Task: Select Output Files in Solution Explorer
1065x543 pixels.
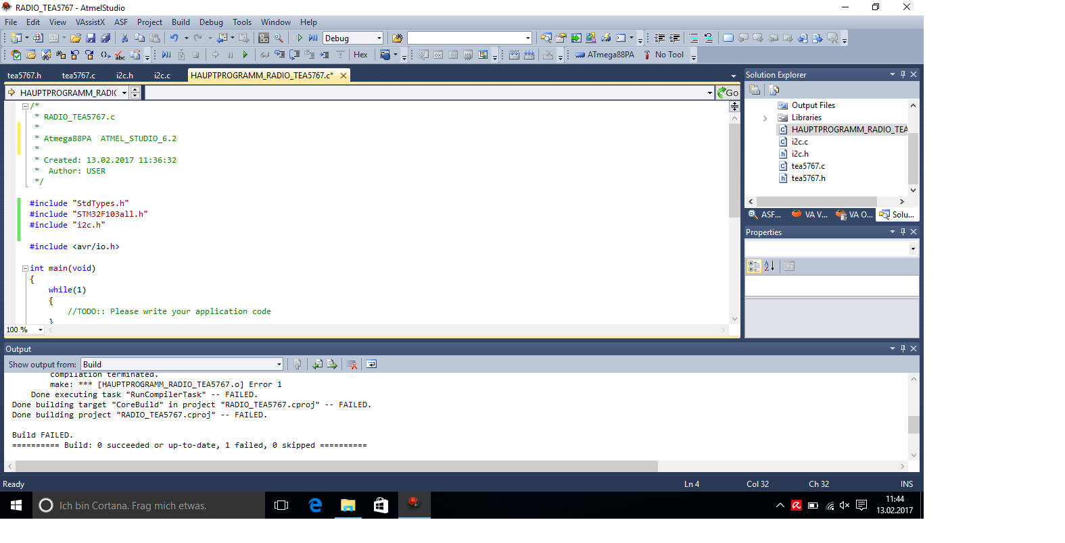Action: pos(813,105)
